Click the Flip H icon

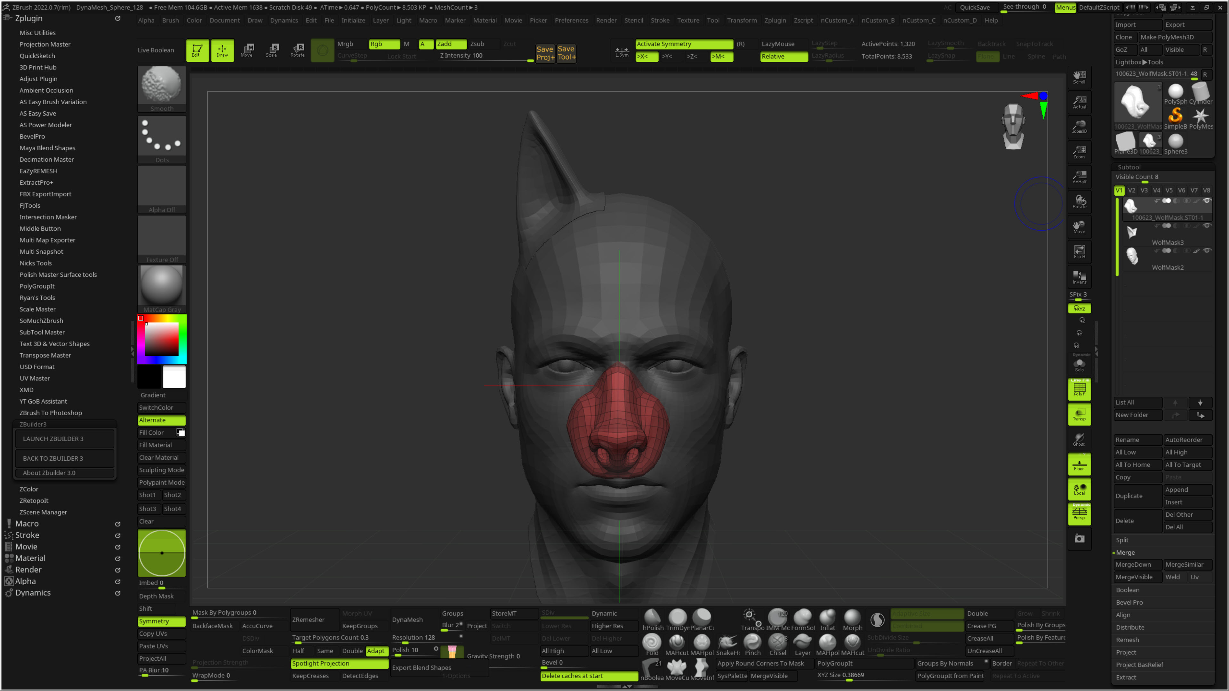pyautogui.click(x=1079, y=252)
